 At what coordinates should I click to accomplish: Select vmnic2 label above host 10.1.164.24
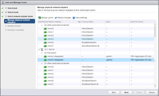pos(50,36)
